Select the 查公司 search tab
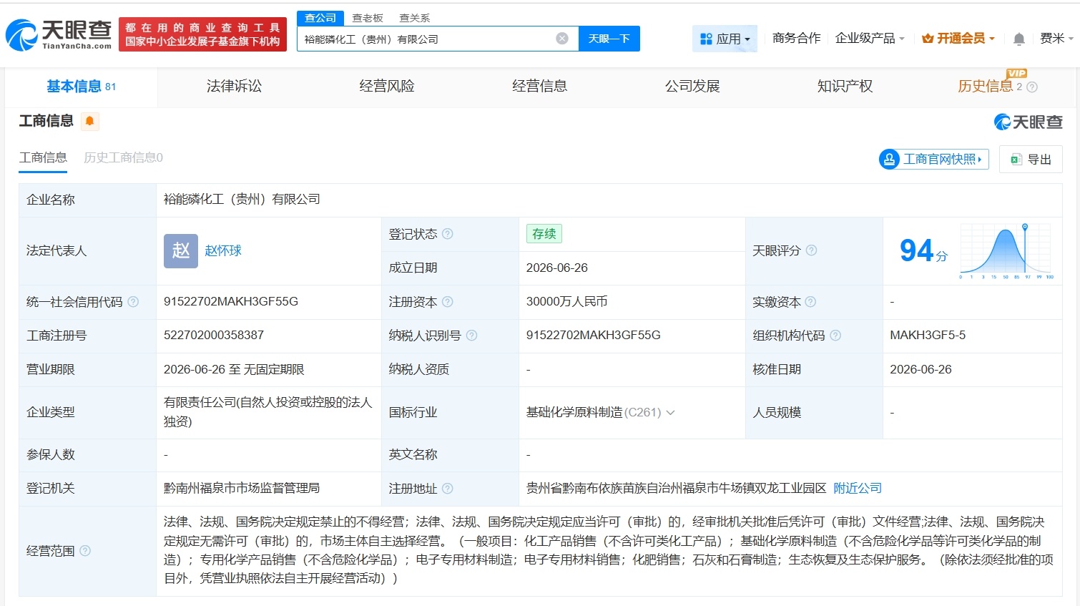Screen dimensions: 1080x606 pos(320,18)
